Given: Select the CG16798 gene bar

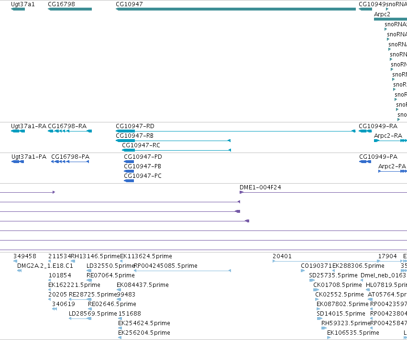Looking at the screenshot, I should pyautogui.click(x=70, y=9).
